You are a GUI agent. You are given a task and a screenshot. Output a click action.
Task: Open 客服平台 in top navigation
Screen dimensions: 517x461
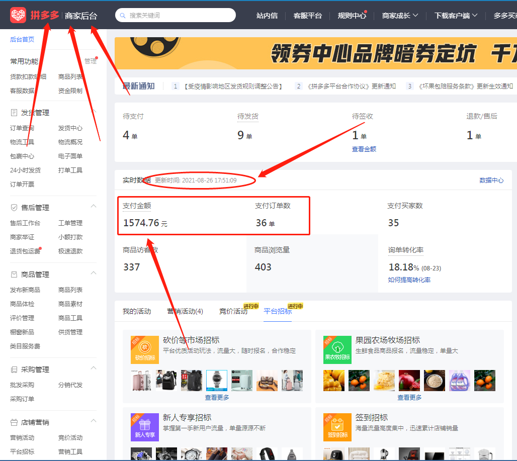click(x=308, y=16)
